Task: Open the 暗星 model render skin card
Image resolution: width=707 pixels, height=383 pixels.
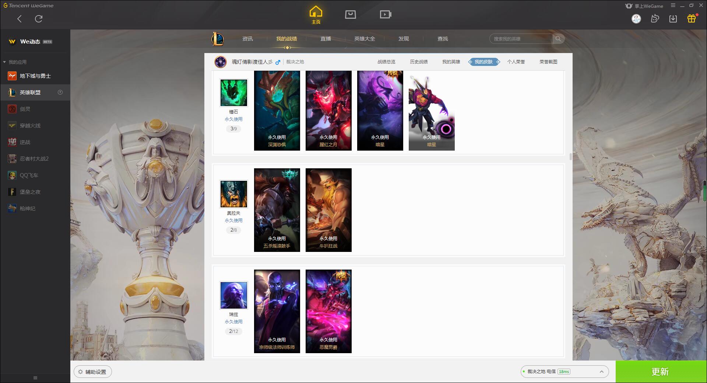Action: pyautogui.click(x=432, y=110)
